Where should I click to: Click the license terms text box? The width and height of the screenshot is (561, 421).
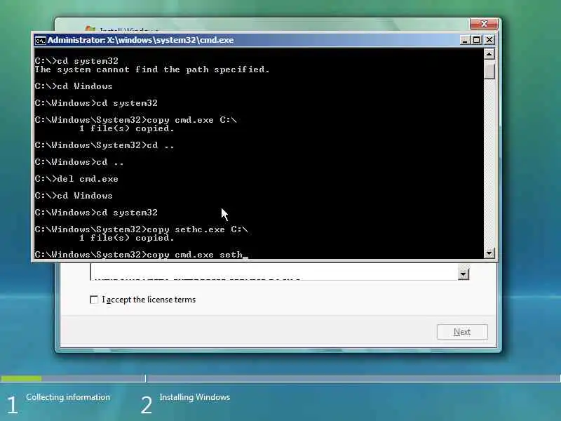click(274, 272)
